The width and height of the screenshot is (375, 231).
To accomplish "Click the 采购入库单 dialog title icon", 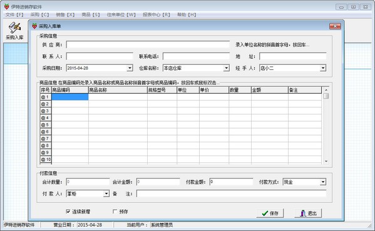I will [x=34, y=26].
